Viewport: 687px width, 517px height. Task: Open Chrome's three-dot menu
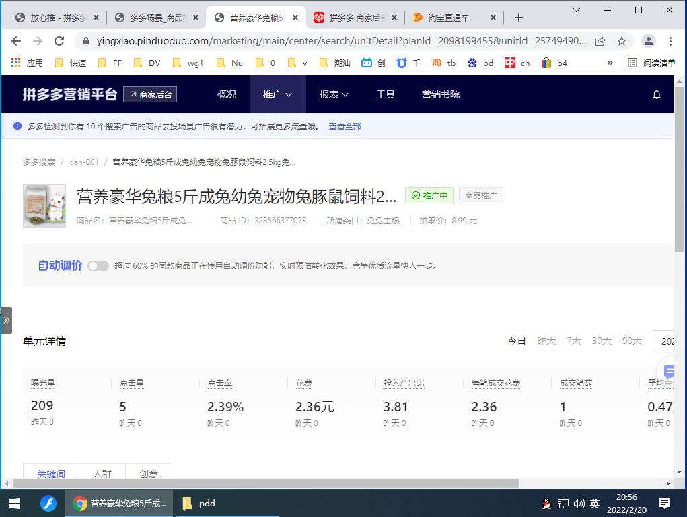(x=670, y=41)
